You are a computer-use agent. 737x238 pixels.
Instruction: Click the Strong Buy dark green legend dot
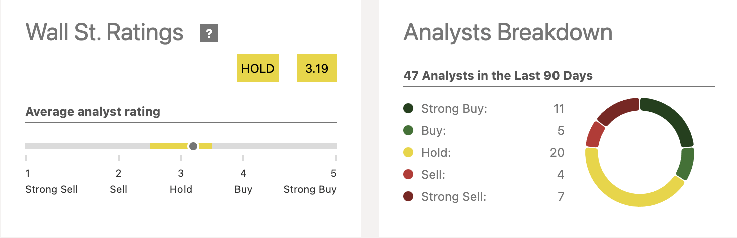point(408,109)
